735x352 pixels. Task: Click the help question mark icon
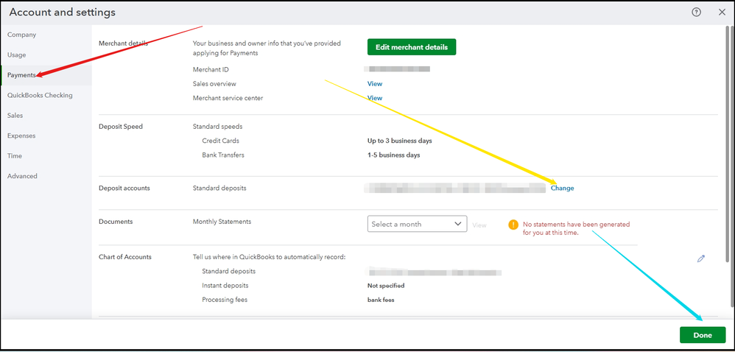tap(696, 13)
